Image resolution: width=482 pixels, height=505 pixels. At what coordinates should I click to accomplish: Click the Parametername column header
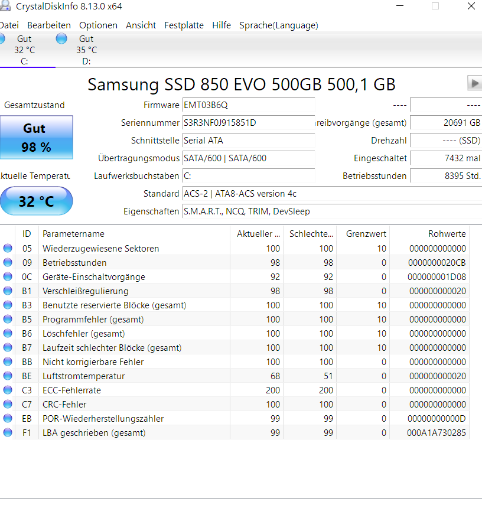[134, 234]
